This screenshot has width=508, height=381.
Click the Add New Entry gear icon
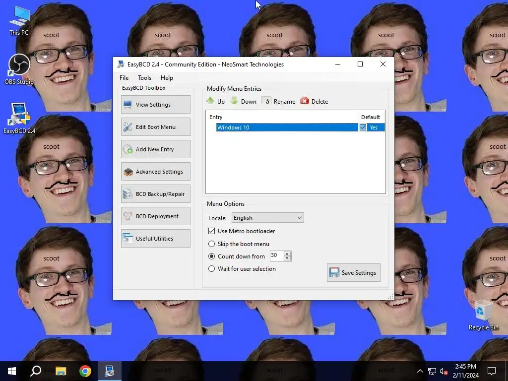point(127,149)
